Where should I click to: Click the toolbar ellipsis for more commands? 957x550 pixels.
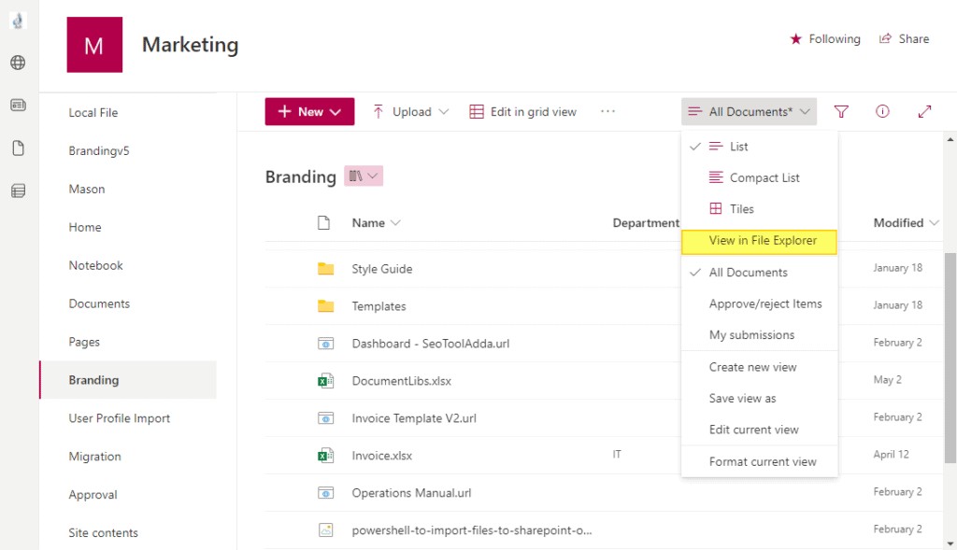tap(608, 112)
